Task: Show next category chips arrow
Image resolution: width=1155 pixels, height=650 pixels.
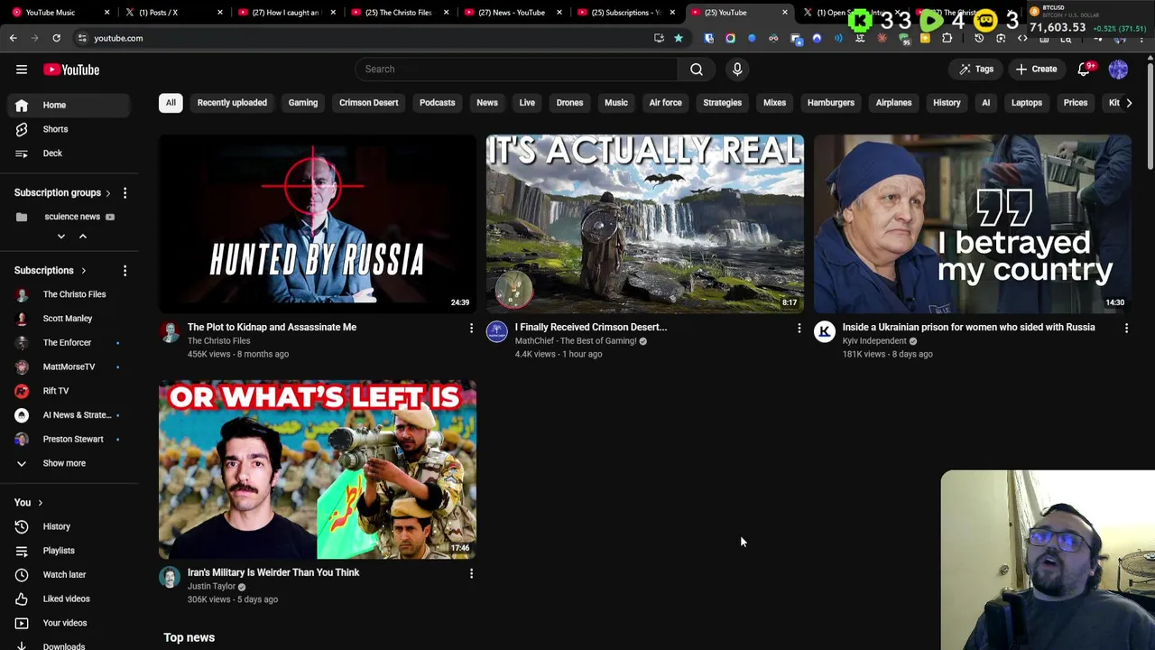Action: (1128, 103)
